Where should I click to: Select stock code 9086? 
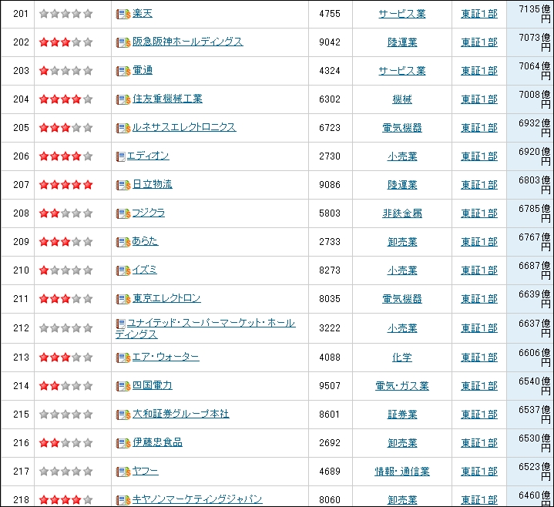(x=330, y=185)
